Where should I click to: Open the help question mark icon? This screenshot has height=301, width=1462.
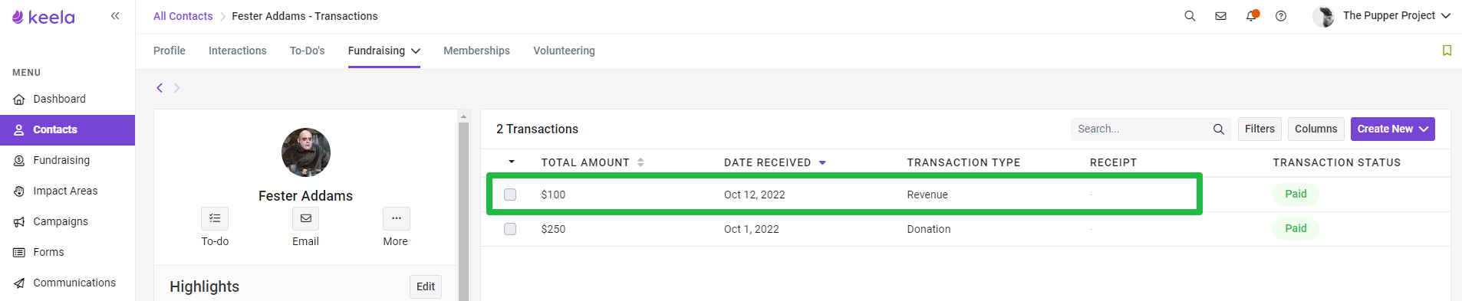[1281, 16]
